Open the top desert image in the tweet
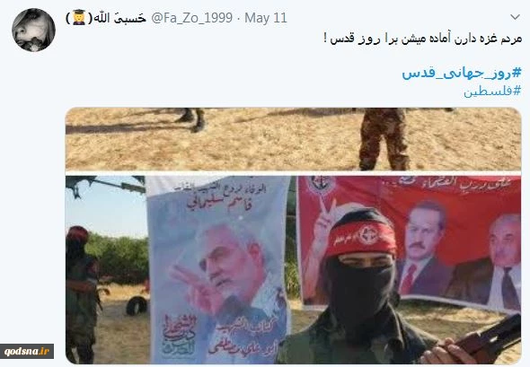This screenshot has height=367, width=530. tap(293, 139)
